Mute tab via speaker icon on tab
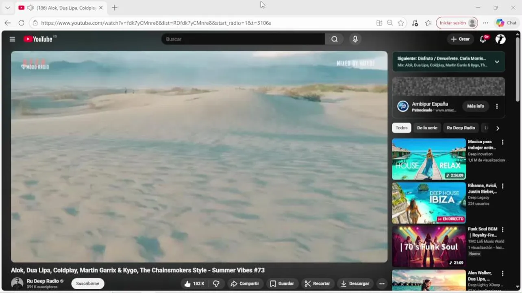The image size is (522, 293). pyautogui.click(x=30, y=8)
